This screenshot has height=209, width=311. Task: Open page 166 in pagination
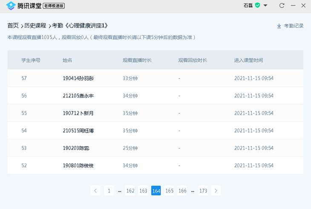pyautogui.click(x=182, y=191)
